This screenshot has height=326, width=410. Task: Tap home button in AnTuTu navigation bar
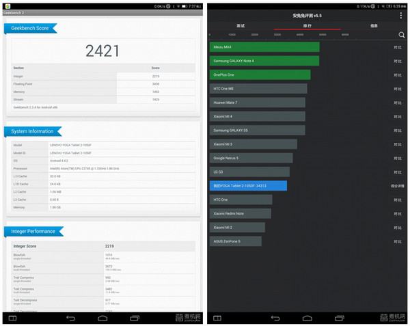tap(307, 318)
